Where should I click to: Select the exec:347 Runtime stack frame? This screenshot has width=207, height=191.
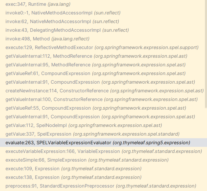102,4
